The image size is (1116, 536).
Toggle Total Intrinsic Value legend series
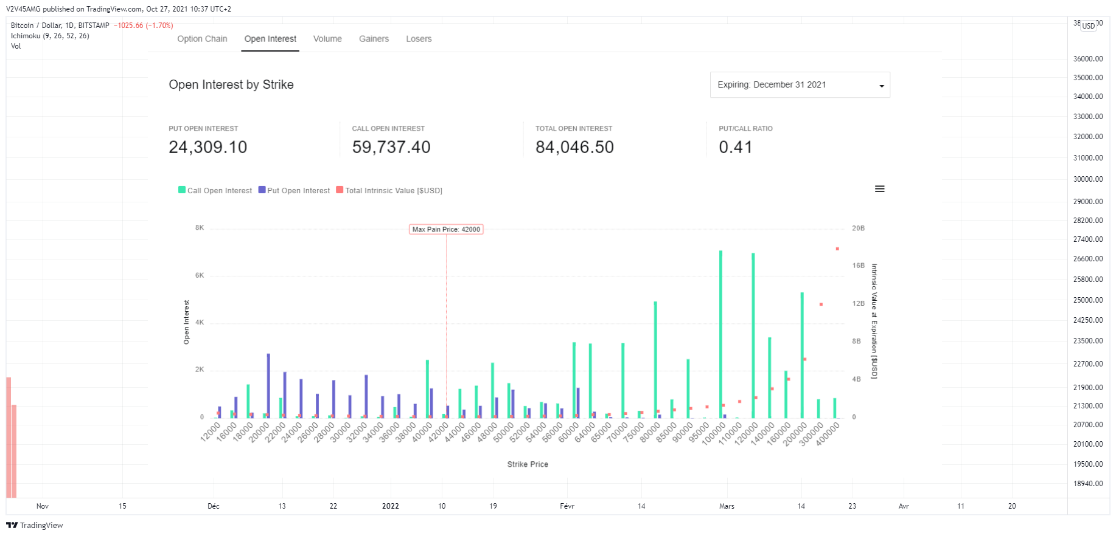pyautogui.click(x=389, y=190)
